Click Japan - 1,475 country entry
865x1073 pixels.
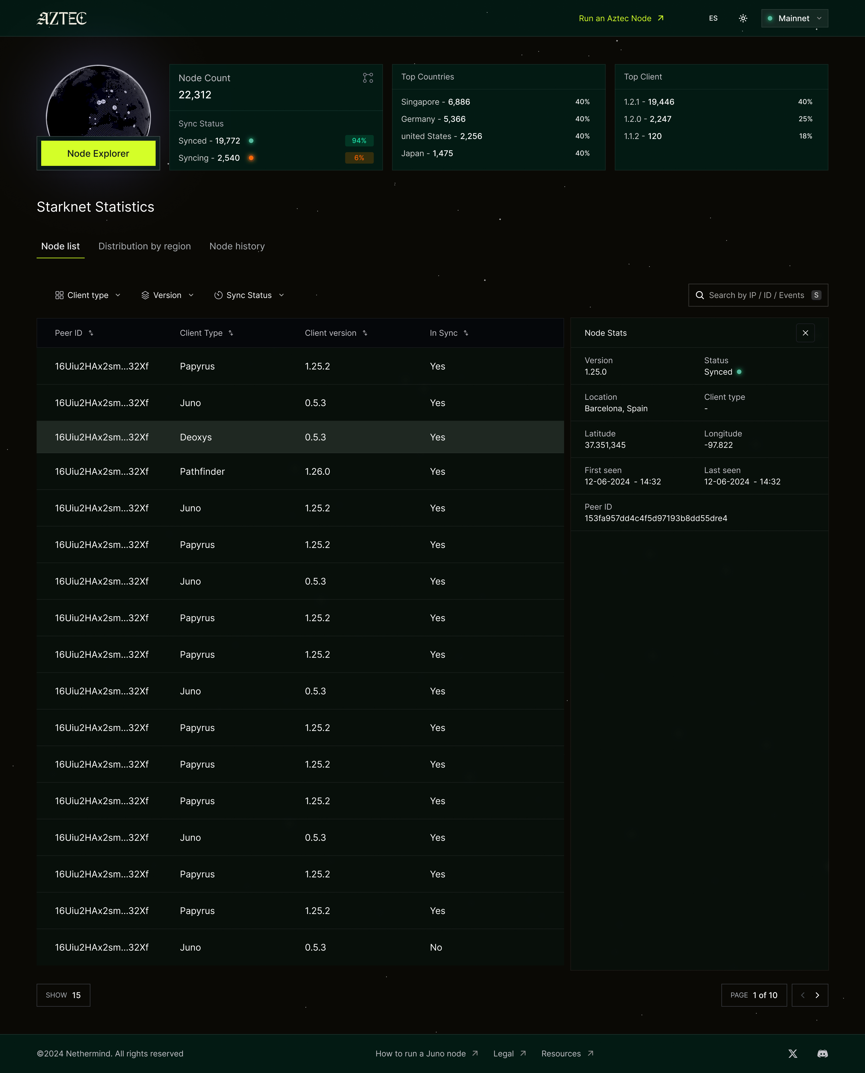coord(427,153)
